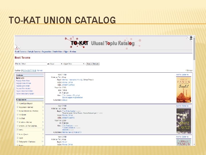The height and width of the screenshot is (155, 206).
Task: Click the Orhan Pamuk cover thumbnail in record 3
Action: tap(184, 142)
